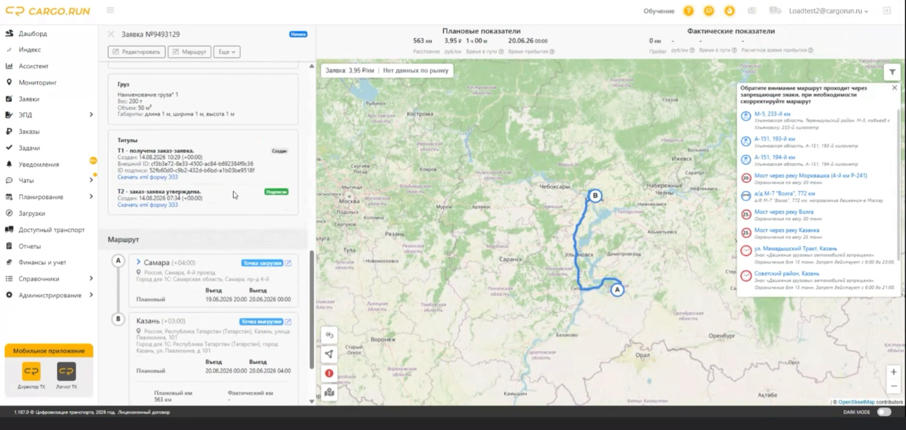The height and width of the screenshot is (430, 906).
Task: Click the orange flame icon in header
Action: 730,11
